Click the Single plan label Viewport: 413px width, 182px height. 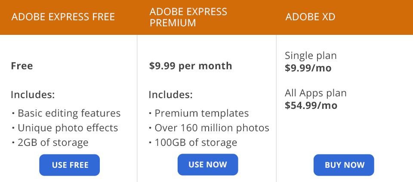pyautogui.click(x=311, y=56)
